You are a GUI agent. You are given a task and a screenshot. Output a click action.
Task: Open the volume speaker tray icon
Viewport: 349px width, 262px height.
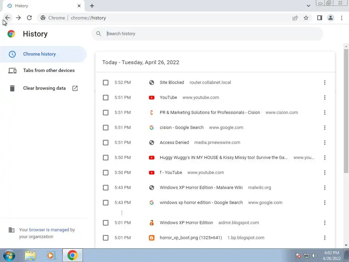315,256
